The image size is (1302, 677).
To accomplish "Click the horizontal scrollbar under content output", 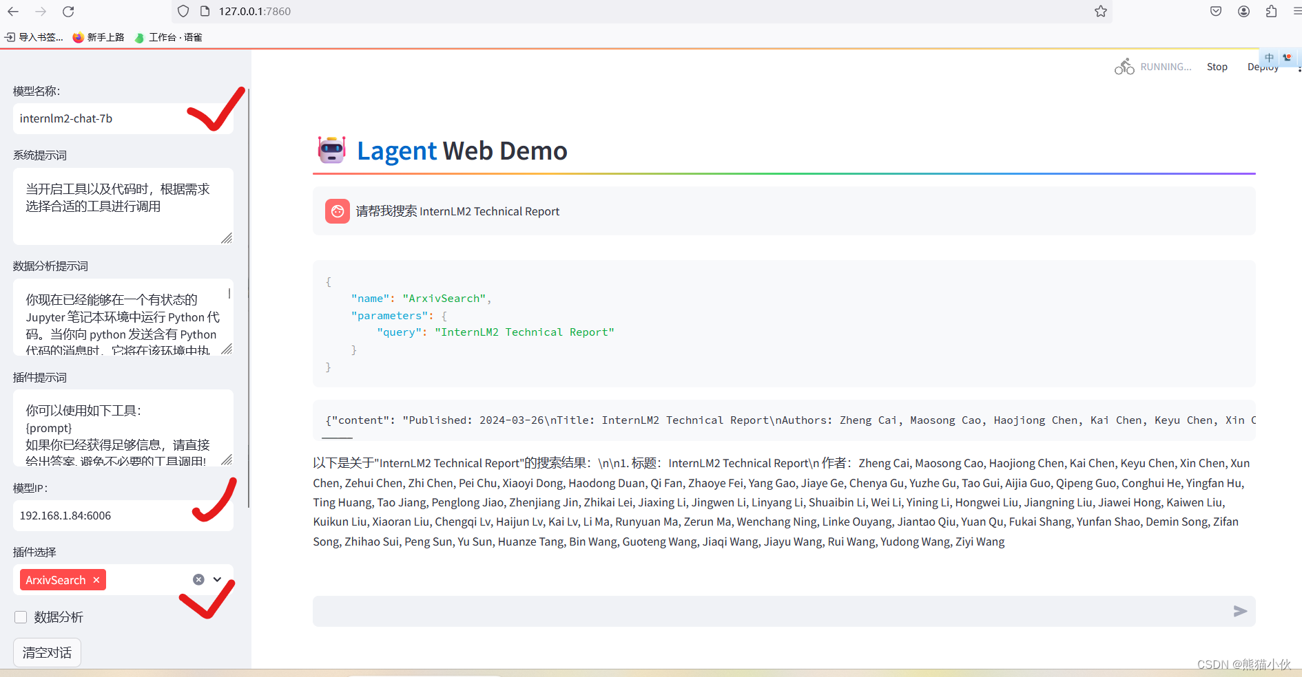I will [x=337, y=438].
